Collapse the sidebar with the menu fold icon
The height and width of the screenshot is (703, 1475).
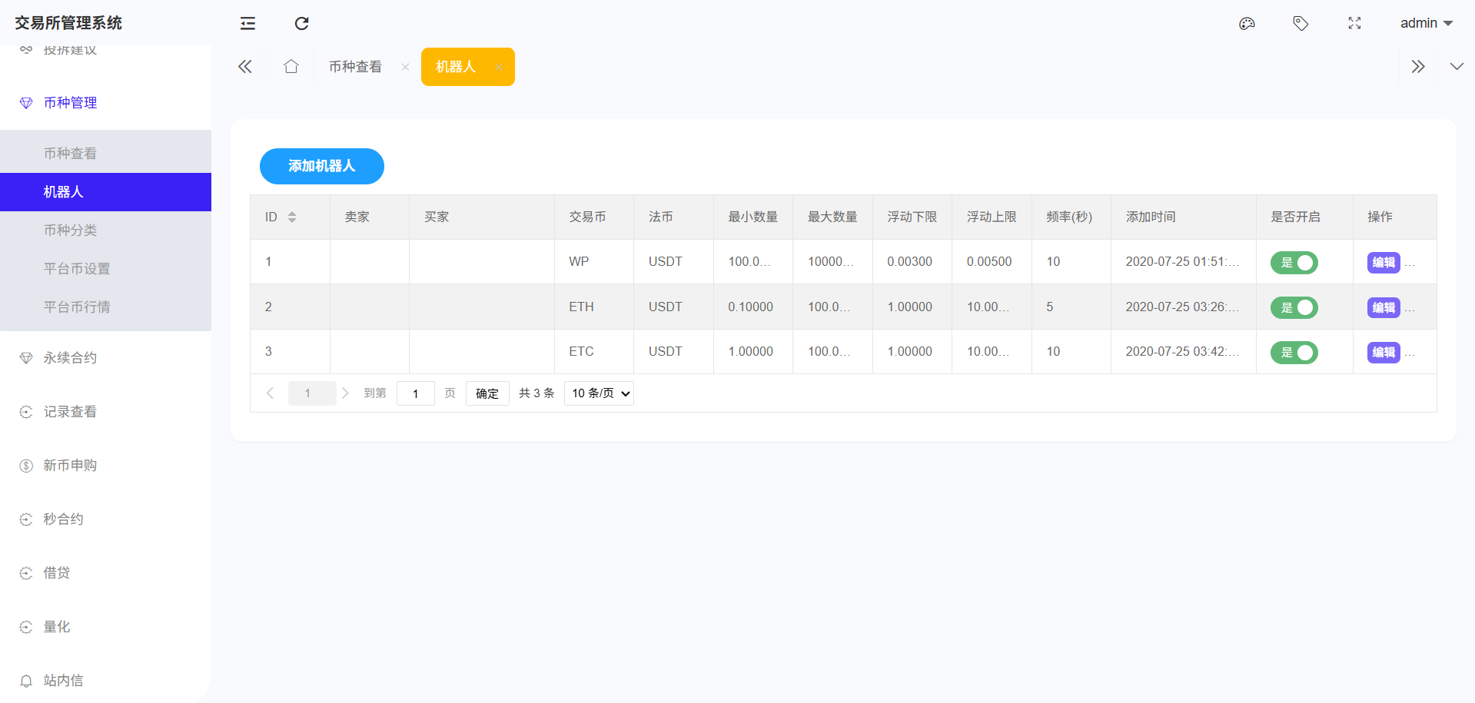tap(247, 23)
